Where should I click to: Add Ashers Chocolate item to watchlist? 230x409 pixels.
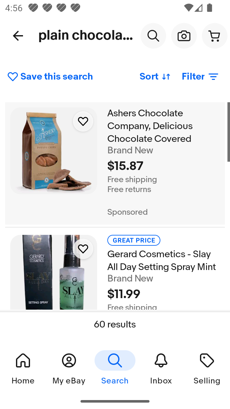click(x=83, y=121)
